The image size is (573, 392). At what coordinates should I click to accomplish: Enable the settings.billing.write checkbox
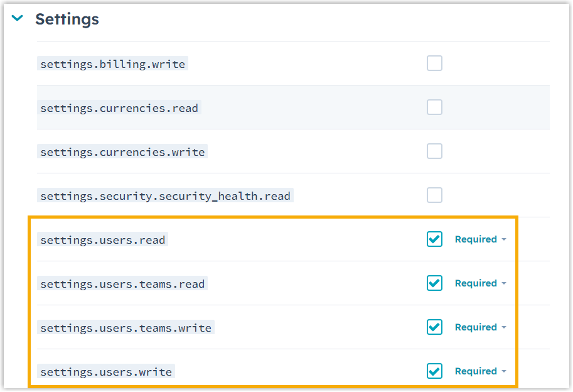tap(434, 63)
